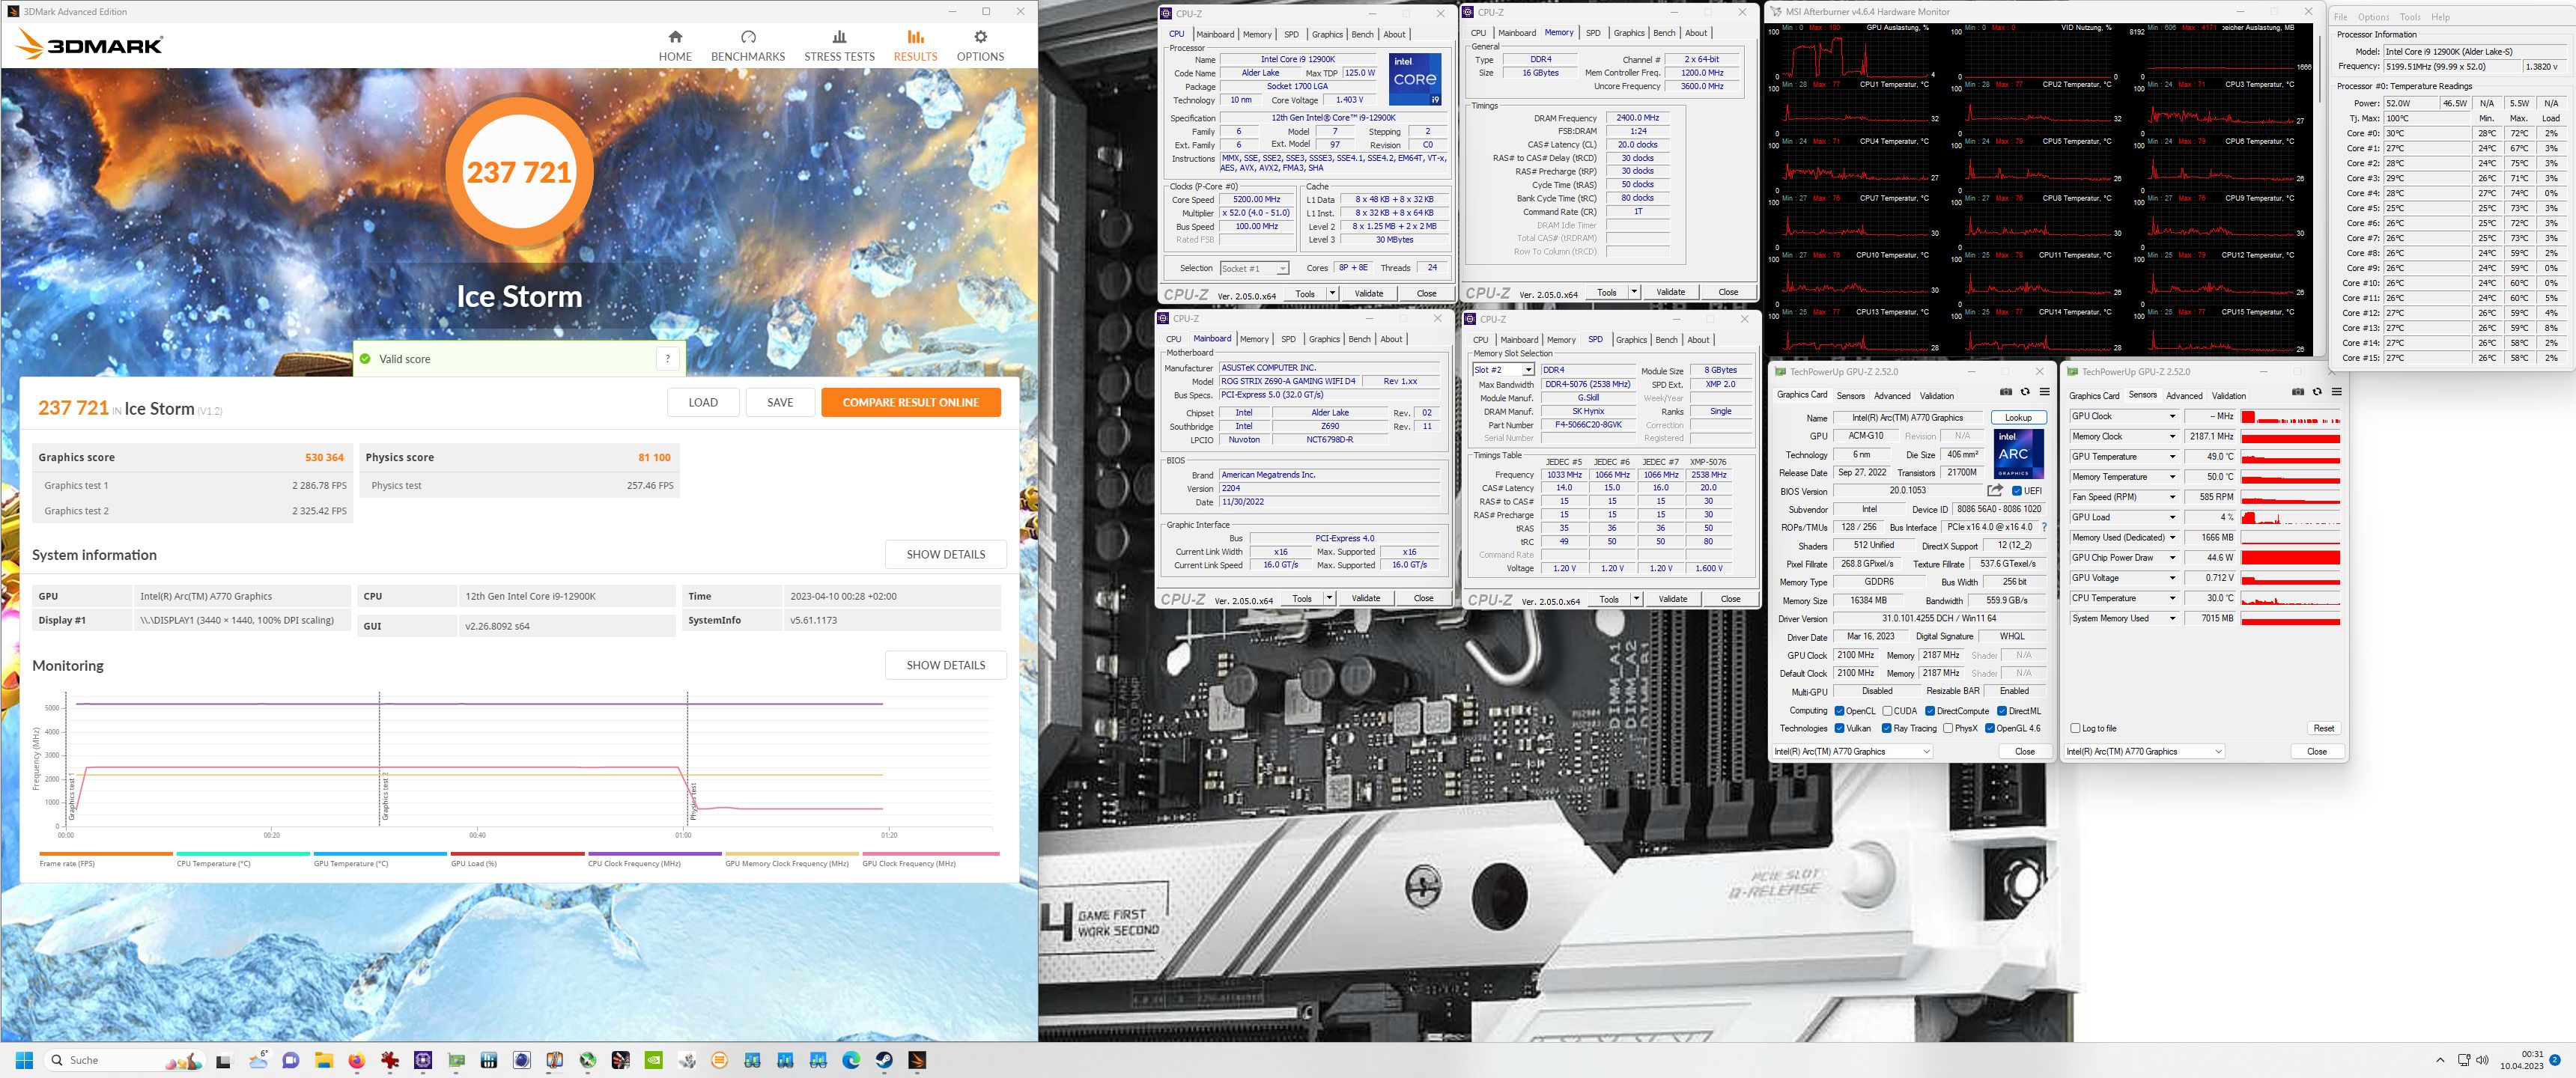Toggle Ray Tracing checkbox in GPU-Z
Screen dimensions: 2576x1078
click(1886, 728)
